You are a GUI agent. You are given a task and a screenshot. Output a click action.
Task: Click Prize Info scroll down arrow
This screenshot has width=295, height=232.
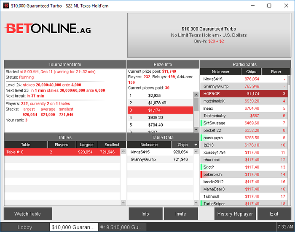tap(196, 129)
